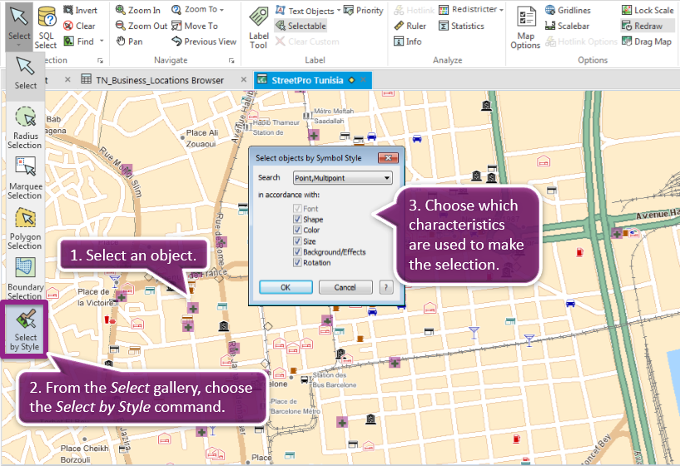The image size is (680, 466).
Task: Open the SQL Select tool
Action: pos(47,27)
